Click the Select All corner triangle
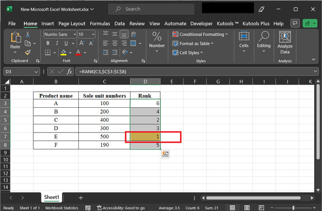This screenshot has width=322, height=211. point(7,82)
